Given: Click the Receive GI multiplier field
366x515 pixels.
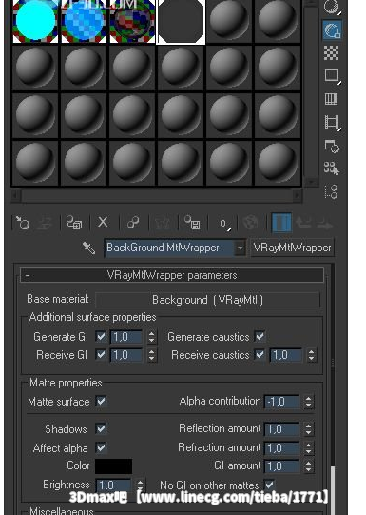Looking at the screenshot, I should [126, 355].
